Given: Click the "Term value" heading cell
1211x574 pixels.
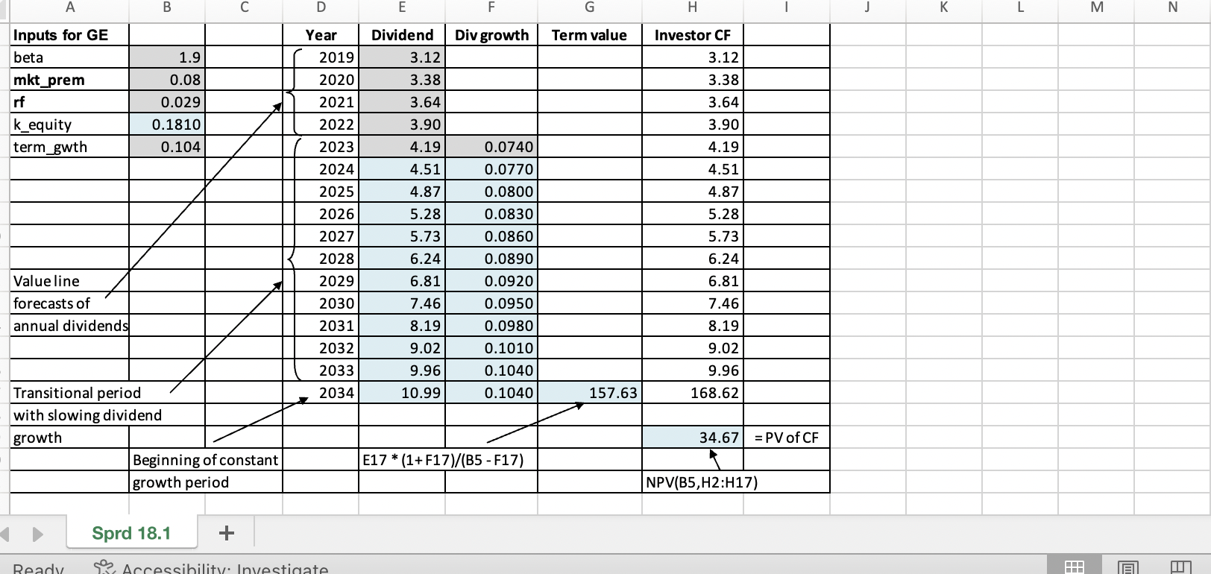Looking at the screenshot, I should [x=590, y=35].
